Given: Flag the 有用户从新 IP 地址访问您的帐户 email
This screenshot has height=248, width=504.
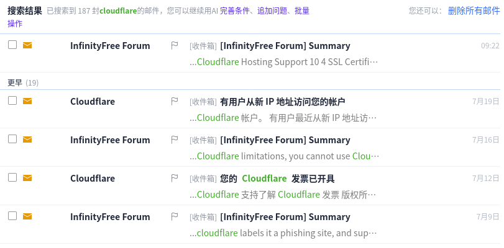Looking at the screenshot, I should pyautogui.click(x=174, y=102).
